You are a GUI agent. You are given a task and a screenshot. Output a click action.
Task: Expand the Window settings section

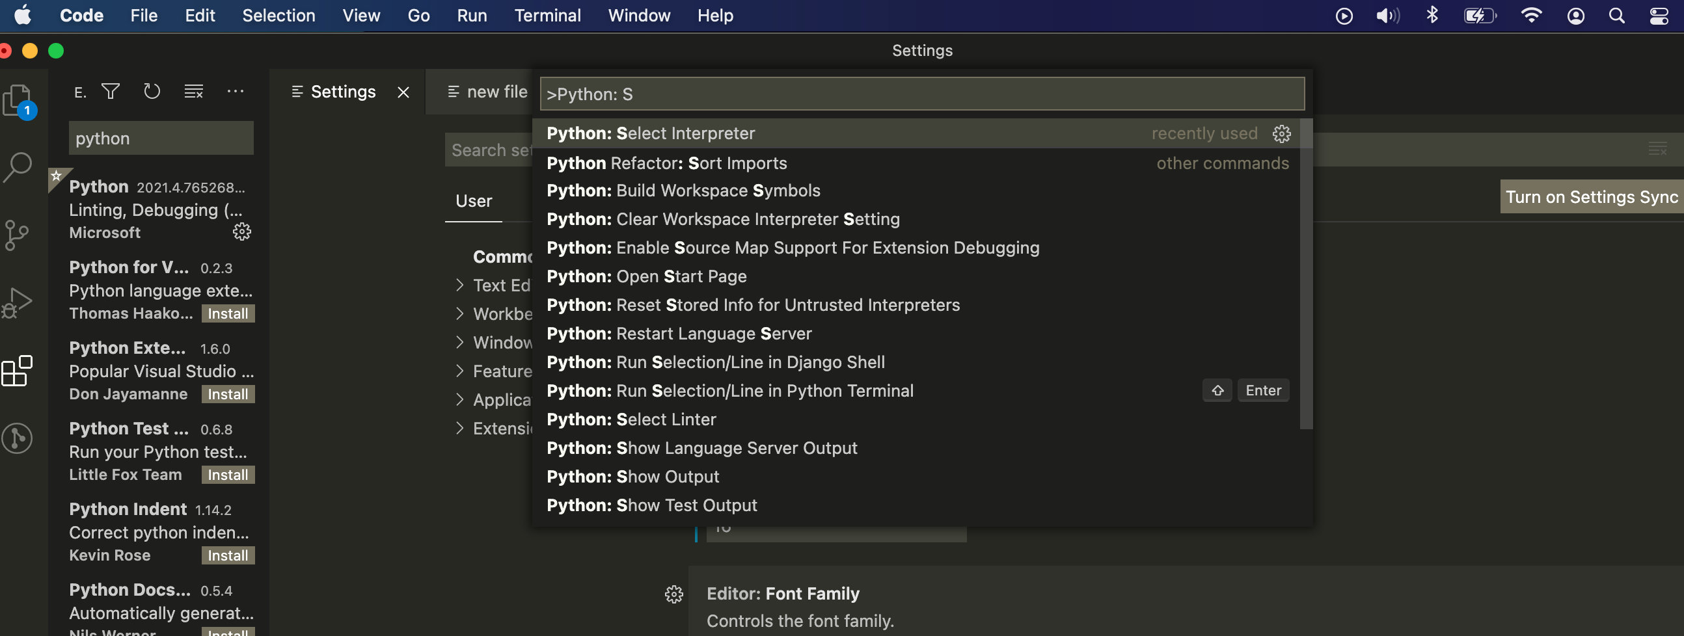tap(459, 343)
